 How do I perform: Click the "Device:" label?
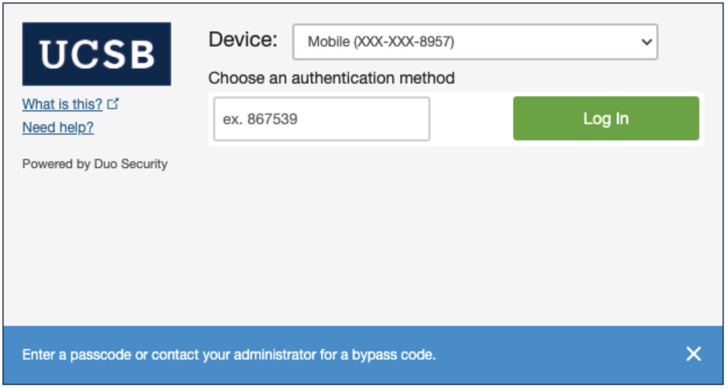pos(243,40)
